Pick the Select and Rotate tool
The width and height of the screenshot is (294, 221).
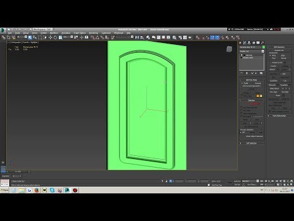point(55,37)
